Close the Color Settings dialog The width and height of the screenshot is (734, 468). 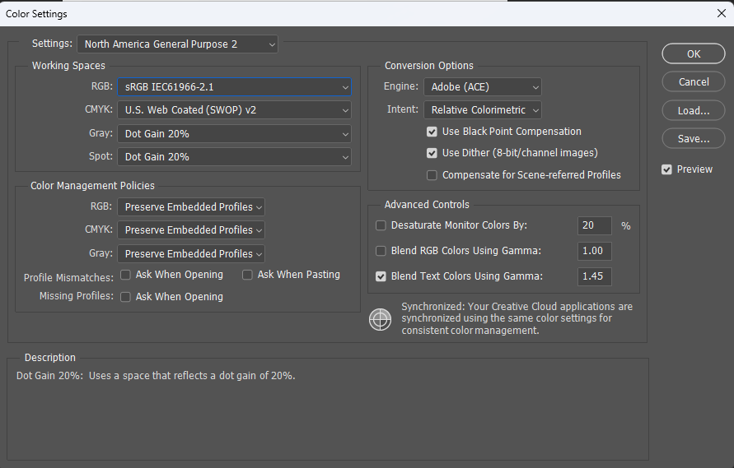722,13
